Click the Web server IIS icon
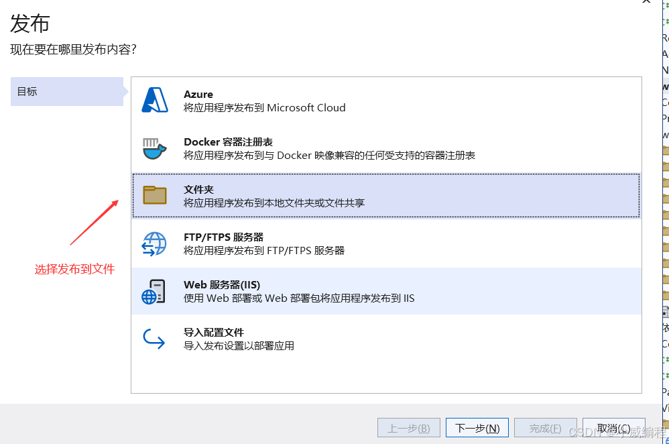The height and width of the screenshot is (444, 669). [x=154, y=292]
